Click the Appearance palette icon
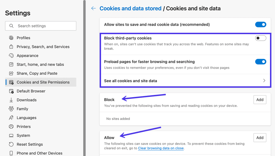The height and width of the screenshot is (156, 275). pos(11,56)
